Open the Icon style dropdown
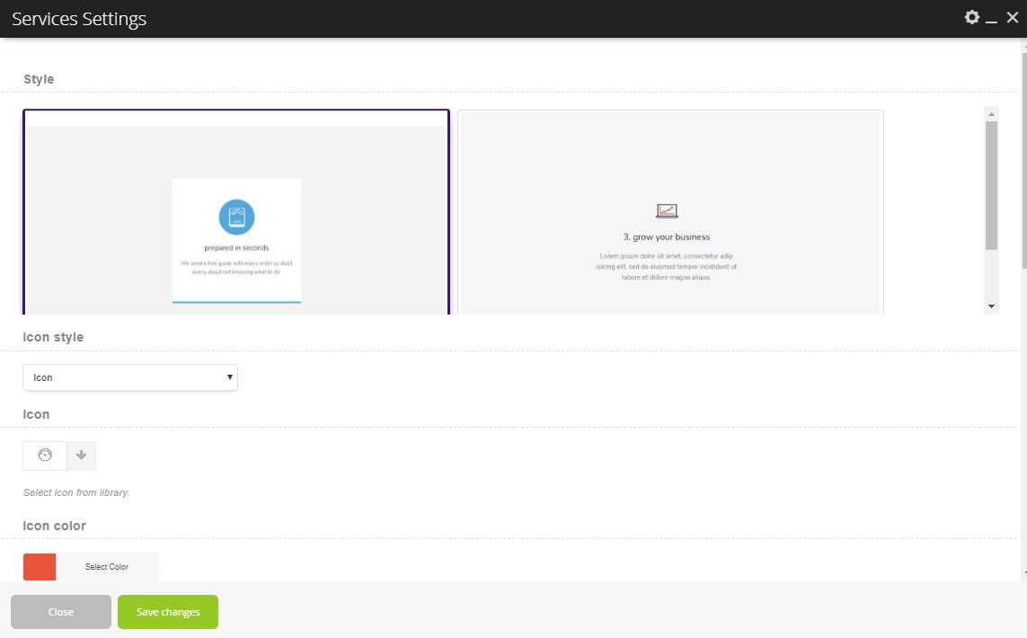Viewport: 1027px width, 638px height. pos(130,377)
